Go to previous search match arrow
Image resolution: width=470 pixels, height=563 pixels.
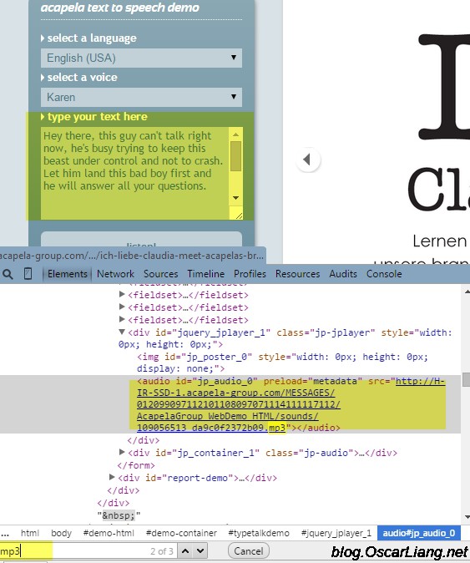click(185, 550)
